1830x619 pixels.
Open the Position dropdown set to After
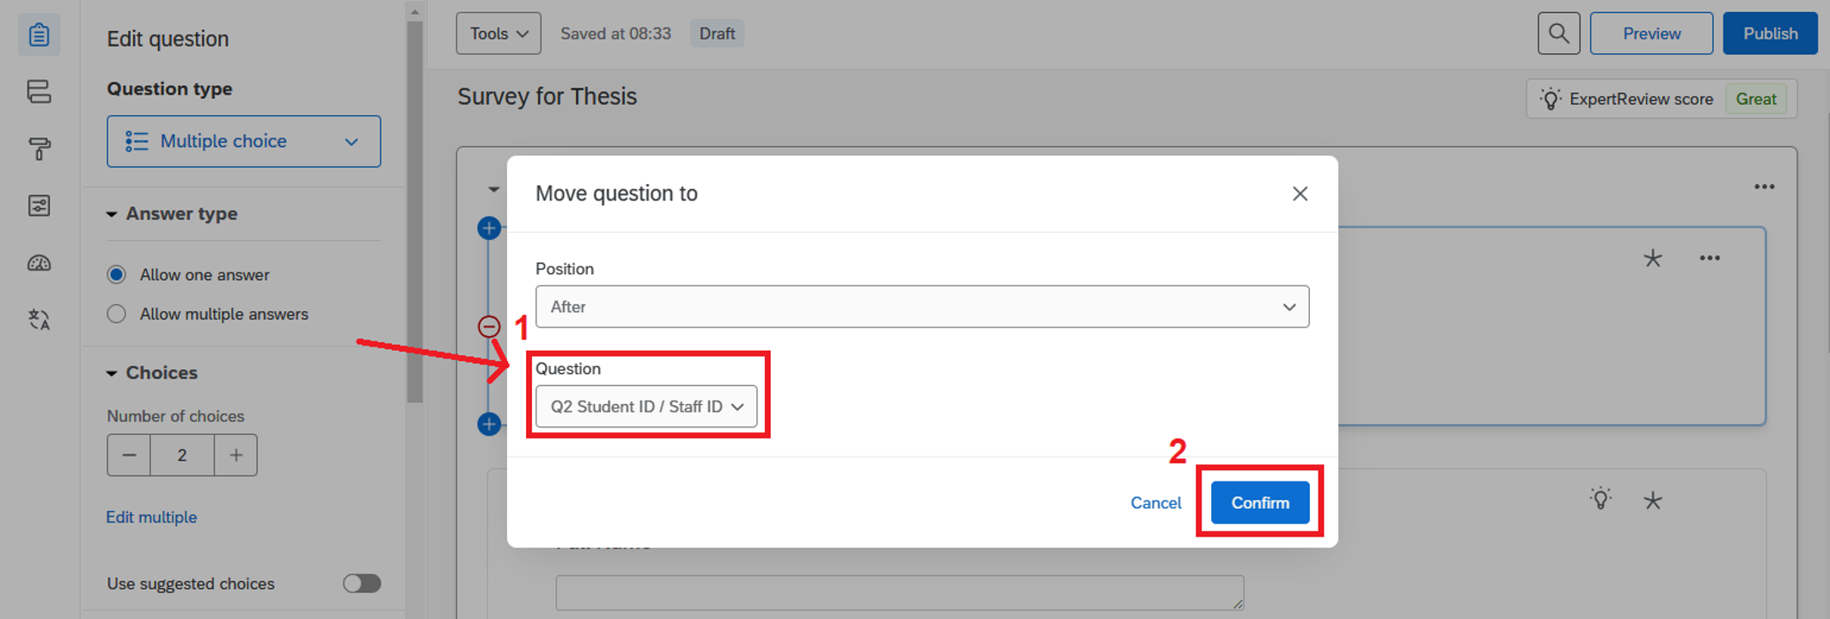click(921, 307)
